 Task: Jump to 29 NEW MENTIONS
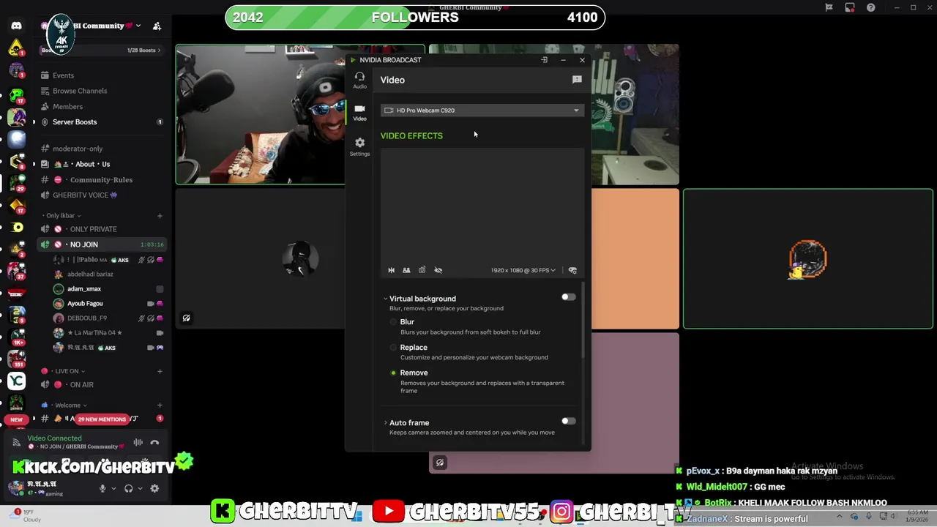pos(102,419)
